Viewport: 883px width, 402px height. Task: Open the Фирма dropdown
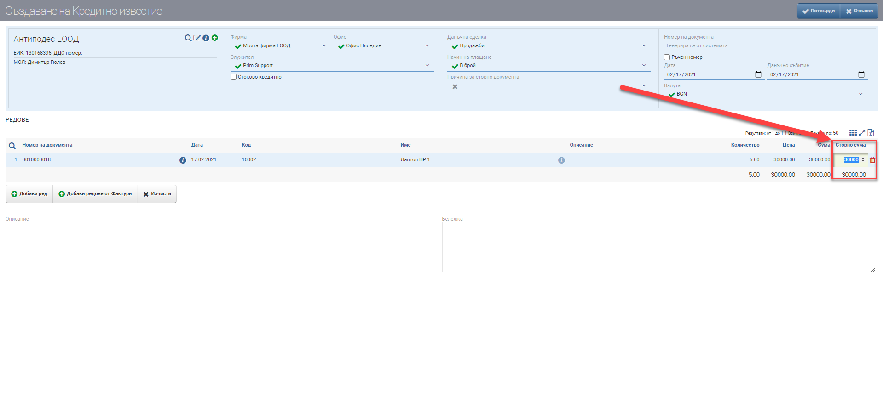[280, 46]
